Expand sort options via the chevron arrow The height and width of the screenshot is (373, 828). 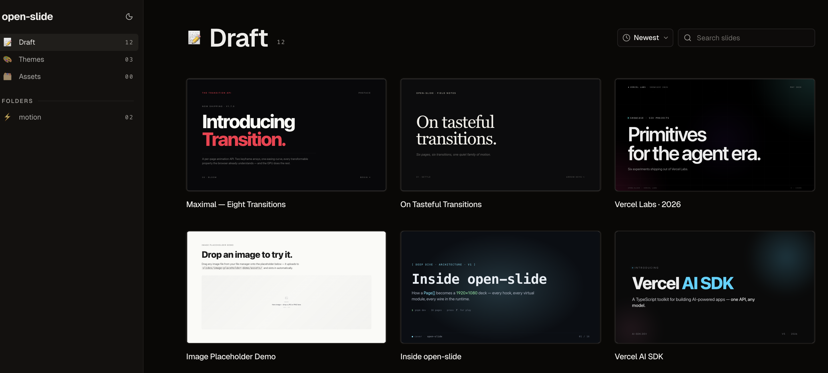pyautogui.click(x=666, y=38)
